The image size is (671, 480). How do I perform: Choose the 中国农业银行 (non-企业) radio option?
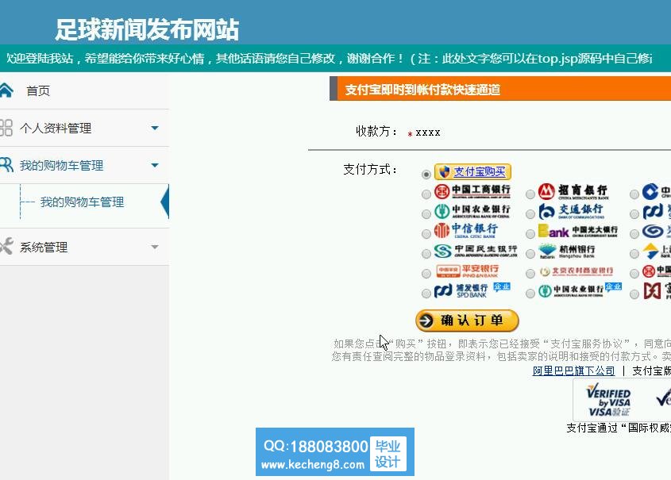tap(426, 214)
